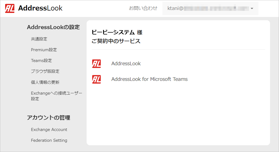This screenshot has height=152, width=279.
Task: Click the ご契約中のサービス heading
Action: [116, 41]
